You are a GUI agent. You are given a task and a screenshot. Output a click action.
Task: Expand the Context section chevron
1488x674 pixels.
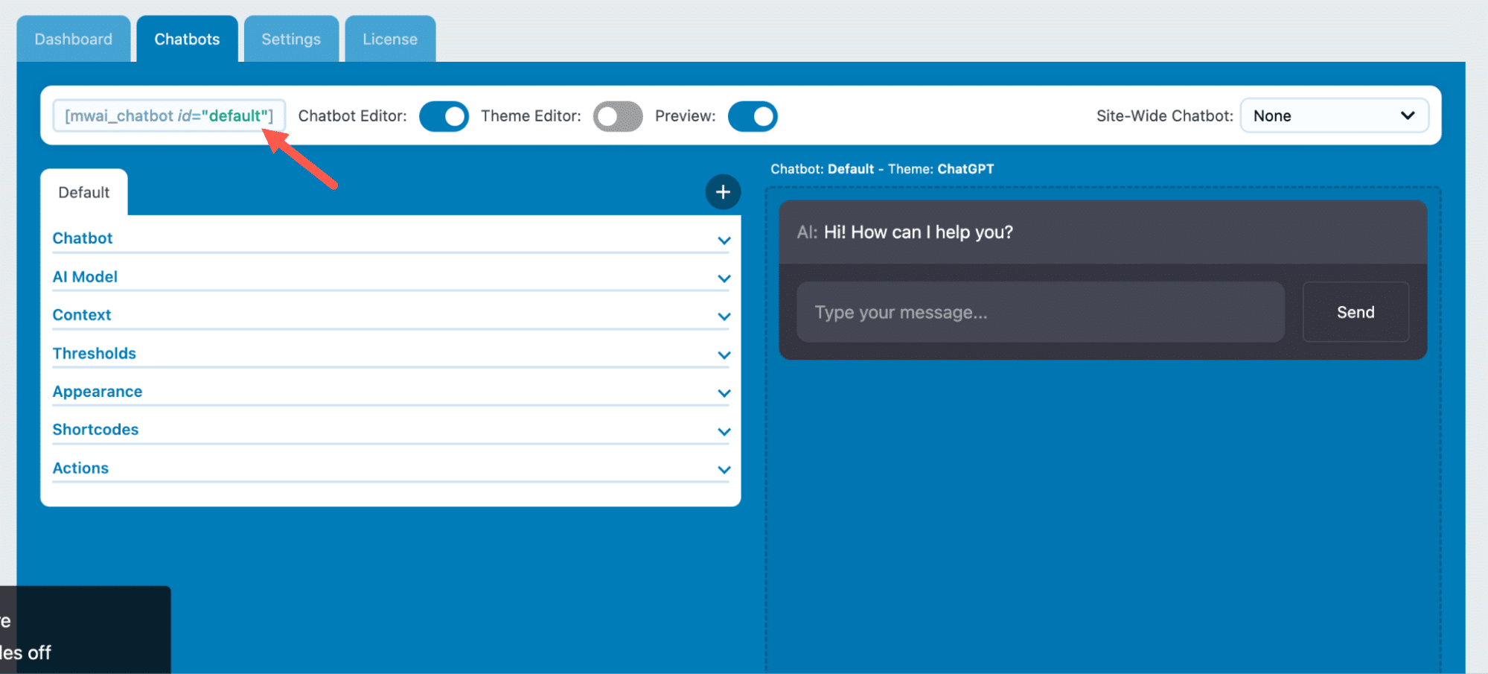pyautogui.click(x=724, y=317)
